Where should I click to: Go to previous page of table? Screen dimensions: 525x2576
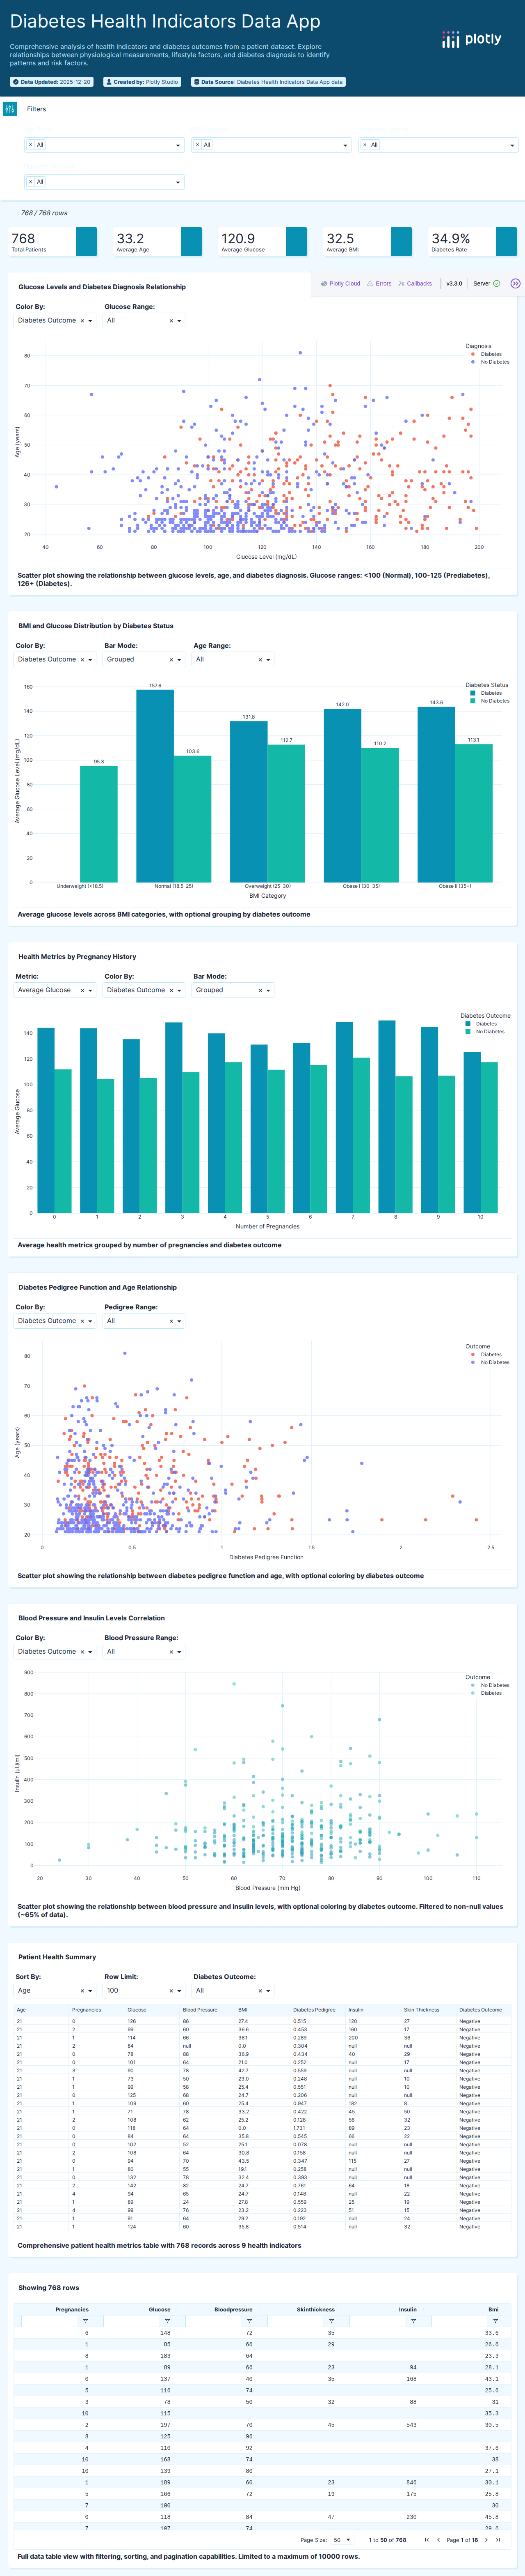pos(438,2539)
